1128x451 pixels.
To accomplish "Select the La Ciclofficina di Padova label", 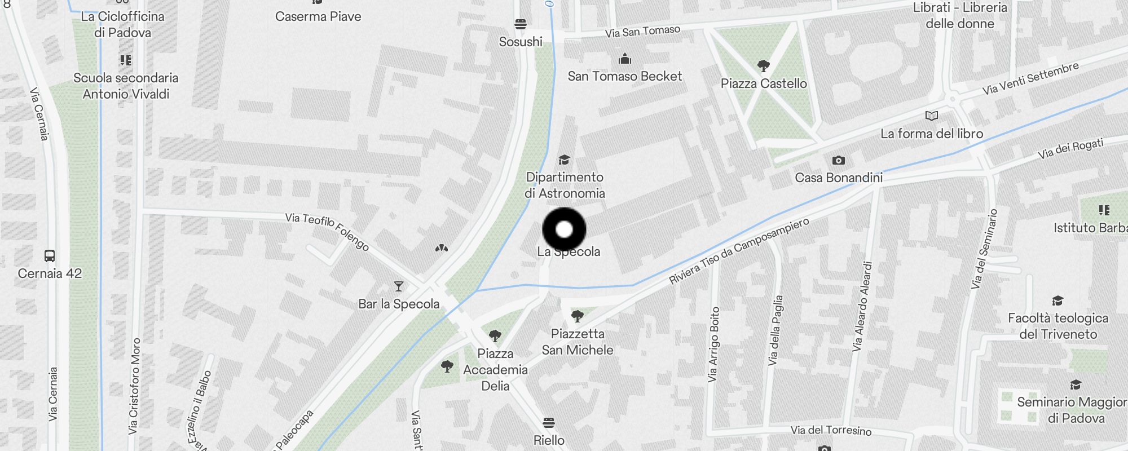I will pos(122,24).
